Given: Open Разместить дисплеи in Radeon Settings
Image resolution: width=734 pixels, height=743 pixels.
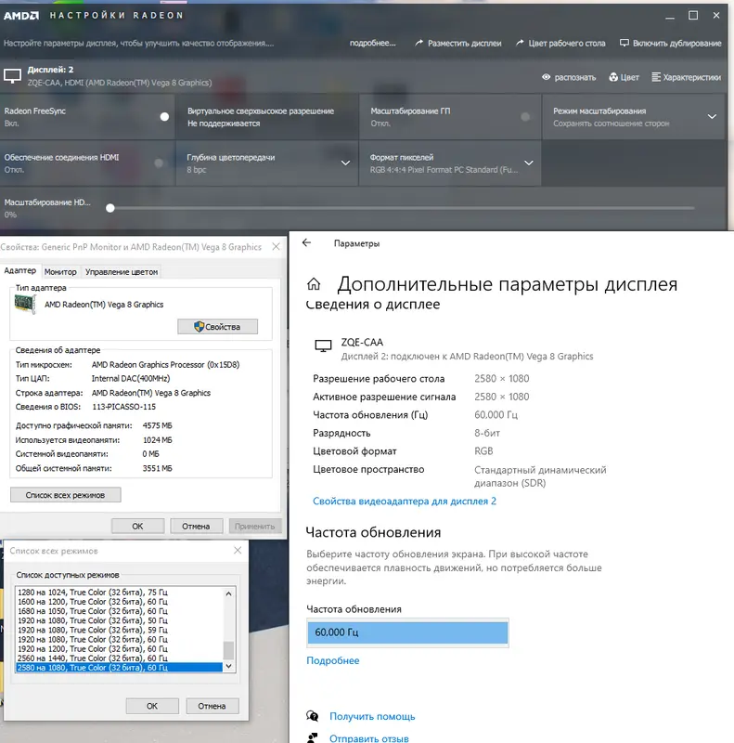Looking at the screenshot, I should click(457, 43).
